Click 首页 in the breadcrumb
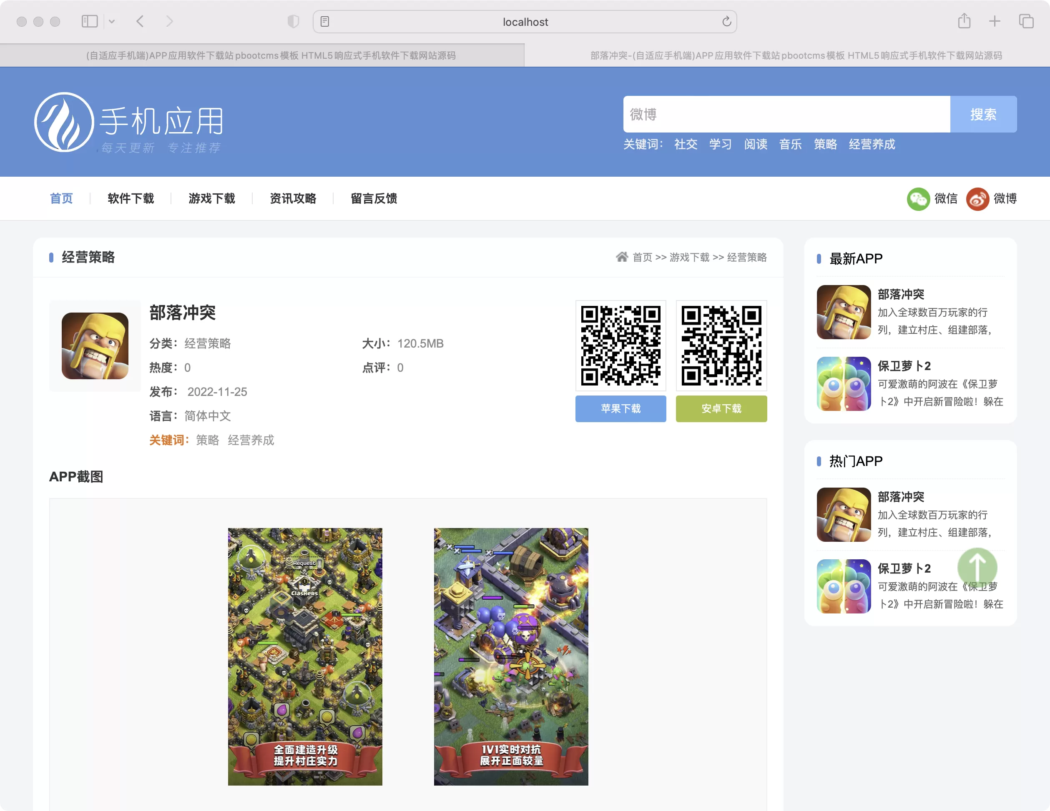Viewport: 1050px width, 811px height. pos(642,258)
